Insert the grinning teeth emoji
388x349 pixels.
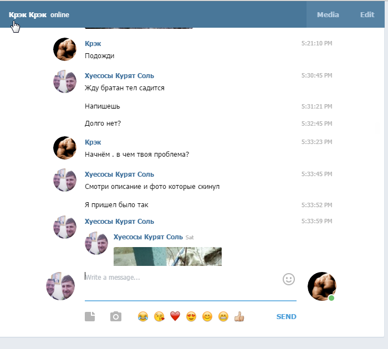223,317
